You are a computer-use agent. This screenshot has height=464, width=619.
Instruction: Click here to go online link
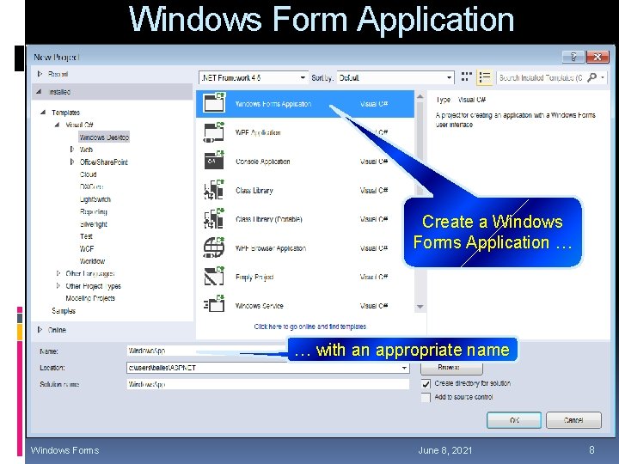[309, 327]
